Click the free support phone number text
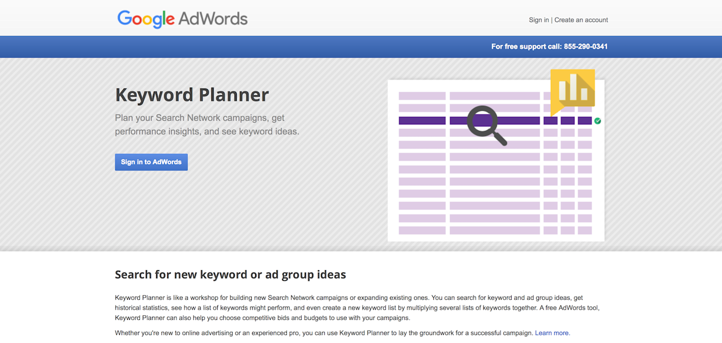This screenshot has width=722, height=343. (x=549, y=46)
